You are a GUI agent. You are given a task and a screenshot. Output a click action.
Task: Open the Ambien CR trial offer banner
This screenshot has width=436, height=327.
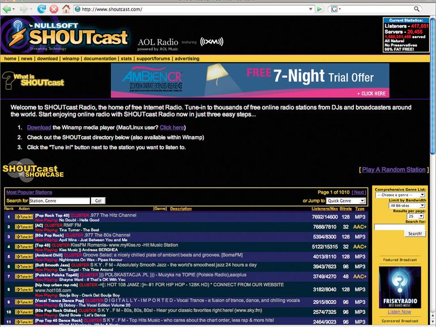[250, 80]
